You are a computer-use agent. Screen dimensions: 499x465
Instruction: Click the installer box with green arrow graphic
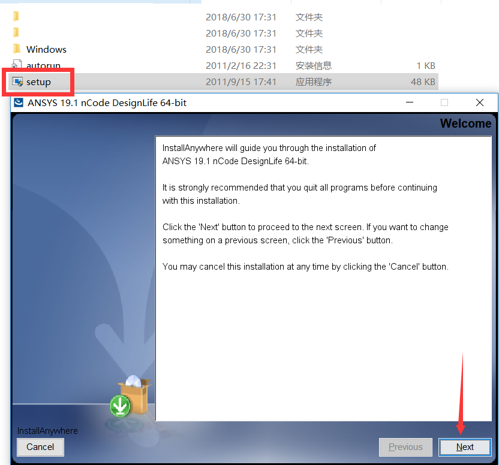(131, 397)
